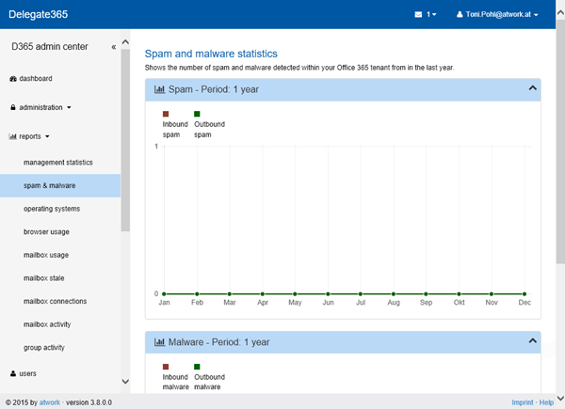Viewport: 565px width, 409px height.
Task: Open the Help link in footer
Action: [546, 402]
